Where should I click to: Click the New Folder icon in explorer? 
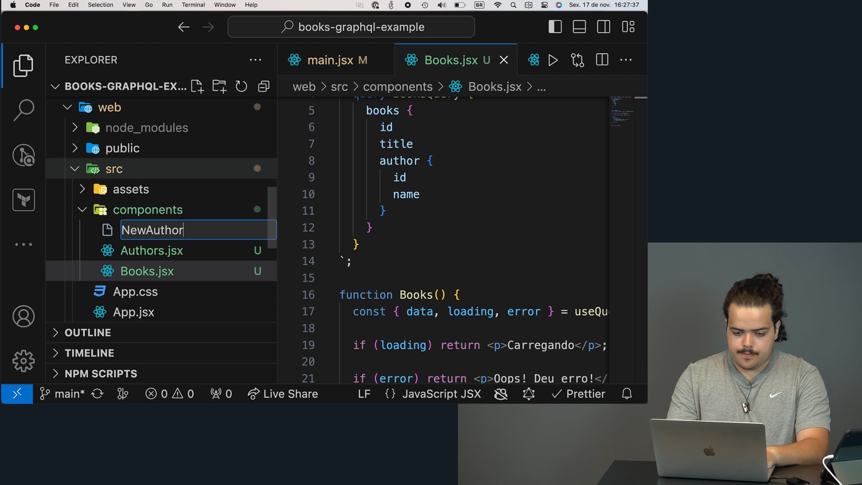219,86
